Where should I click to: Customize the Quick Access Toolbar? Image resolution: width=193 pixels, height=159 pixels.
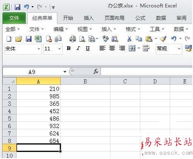[x=54, y=7]
